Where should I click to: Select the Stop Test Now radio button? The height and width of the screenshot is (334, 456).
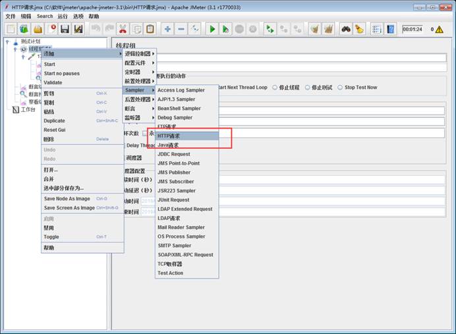tap(340, 87)
